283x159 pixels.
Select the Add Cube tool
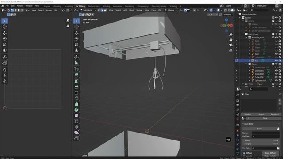(76, 69)
